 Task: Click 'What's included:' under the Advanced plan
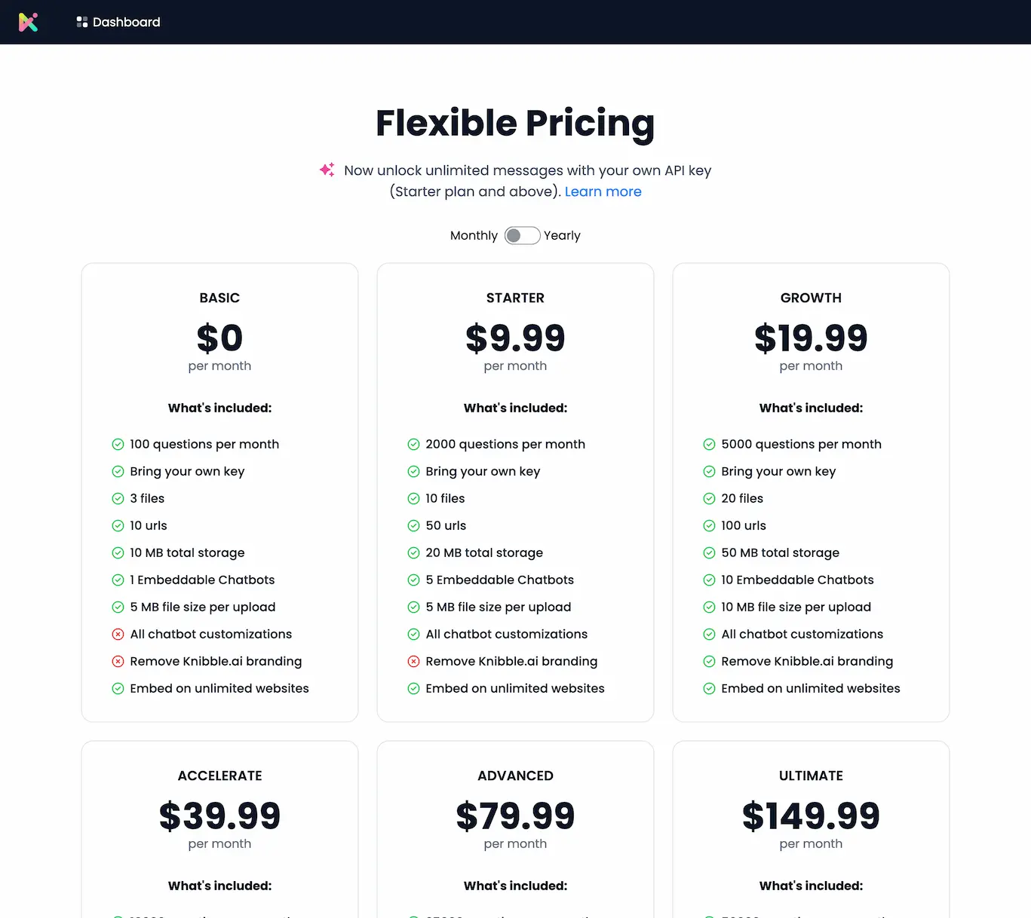point(515,886)
